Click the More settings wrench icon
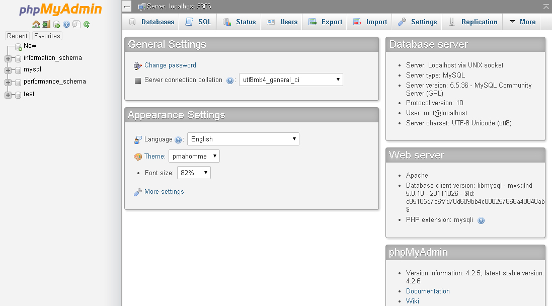This screenshot has width=552, height=306. (138, 192)
